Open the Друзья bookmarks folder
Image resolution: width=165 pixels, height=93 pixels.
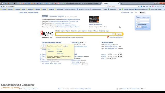tap(23, 9)
